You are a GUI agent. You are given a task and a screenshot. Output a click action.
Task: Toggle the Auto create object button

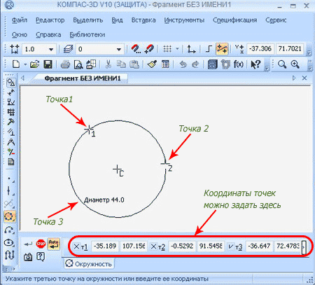(x=54, y=244)
